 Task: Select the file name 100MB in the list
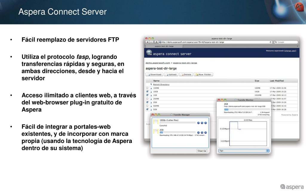[x=156, y=88]
